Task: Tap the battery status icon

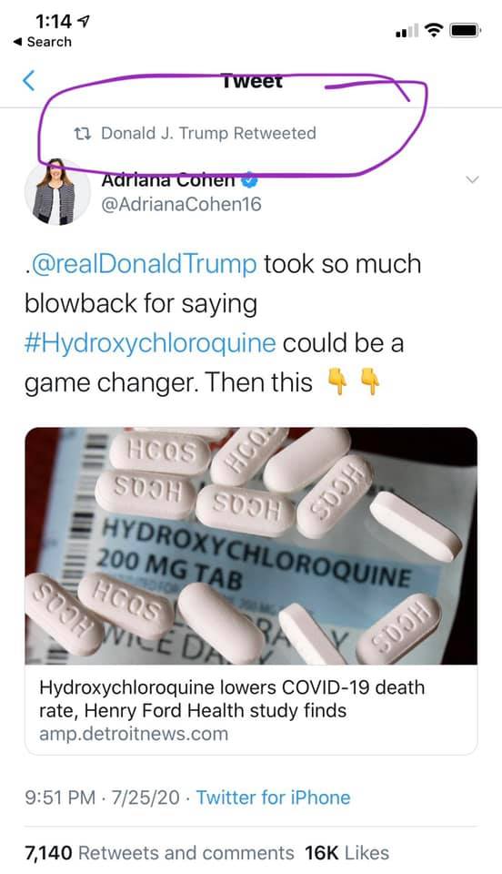Action: (466, 30)
